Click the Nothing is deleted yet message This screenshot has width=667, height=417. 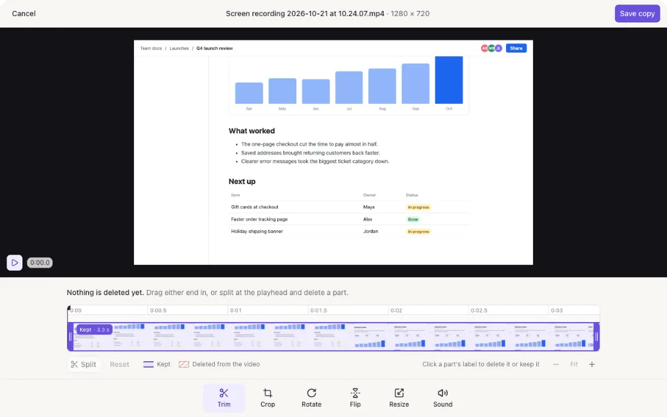click(105, 293)
